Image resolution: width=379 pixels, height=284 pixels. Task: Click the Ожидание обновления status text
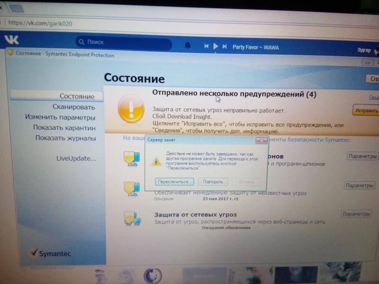click(226, 228)
